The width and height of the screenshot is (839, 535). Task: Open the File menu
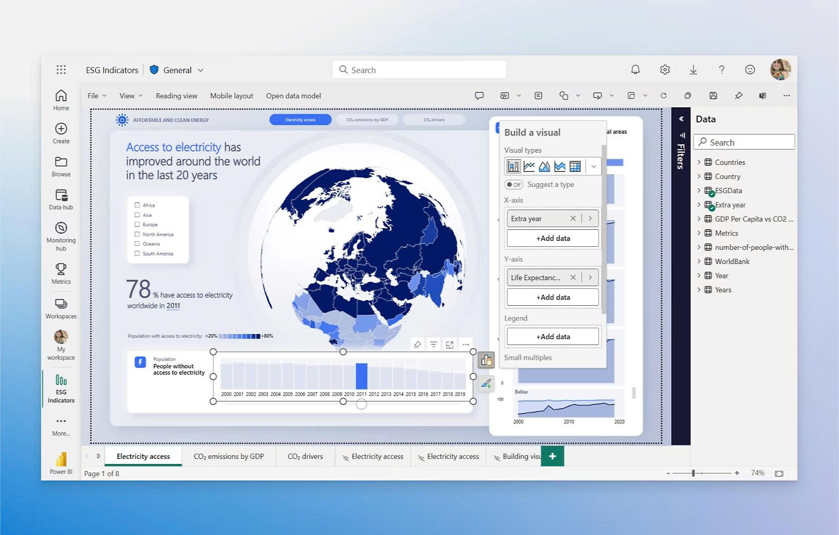tap(97, 96)
